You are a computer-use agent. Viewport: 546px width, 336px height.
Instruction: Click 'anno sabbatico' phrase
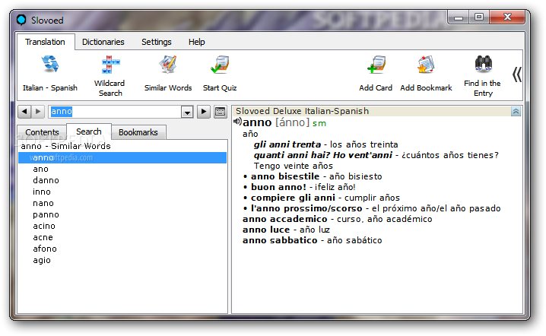click(x=280, y=240)
